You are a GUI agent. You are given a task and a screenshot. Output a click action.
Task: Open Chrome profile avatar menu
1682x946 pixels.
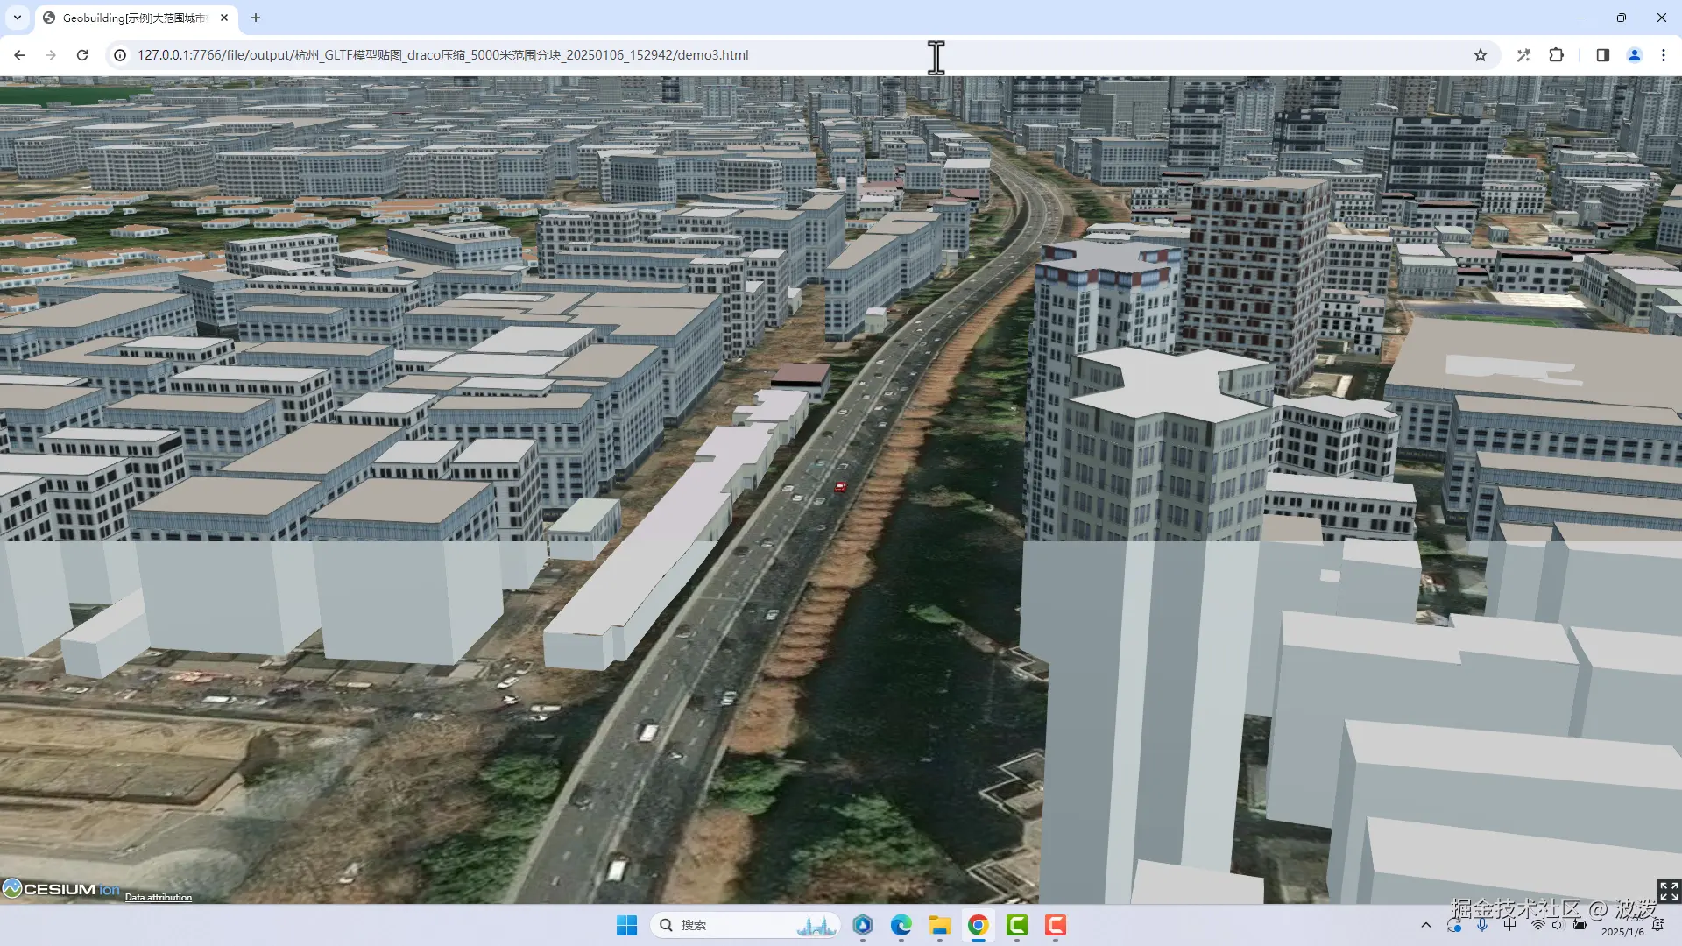[x=1634, y=55]
